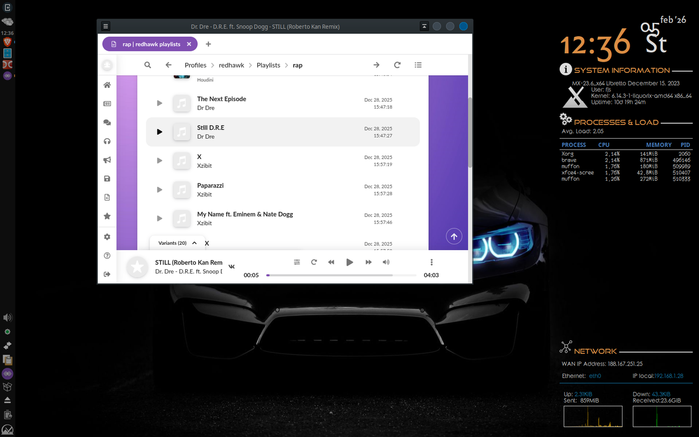This screenshot has width=699, height=437.
Task: Select the rap | redhawk playlists tab
Action: [150, 44]
